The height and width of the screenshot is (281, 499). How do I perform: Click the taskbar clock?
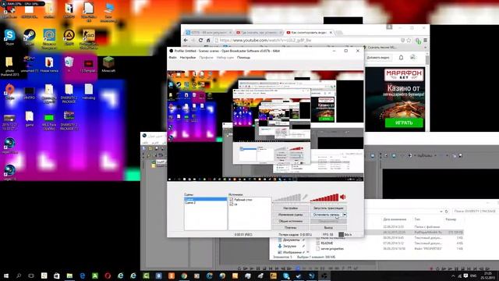pyautogui.click(x=487, y=276)
